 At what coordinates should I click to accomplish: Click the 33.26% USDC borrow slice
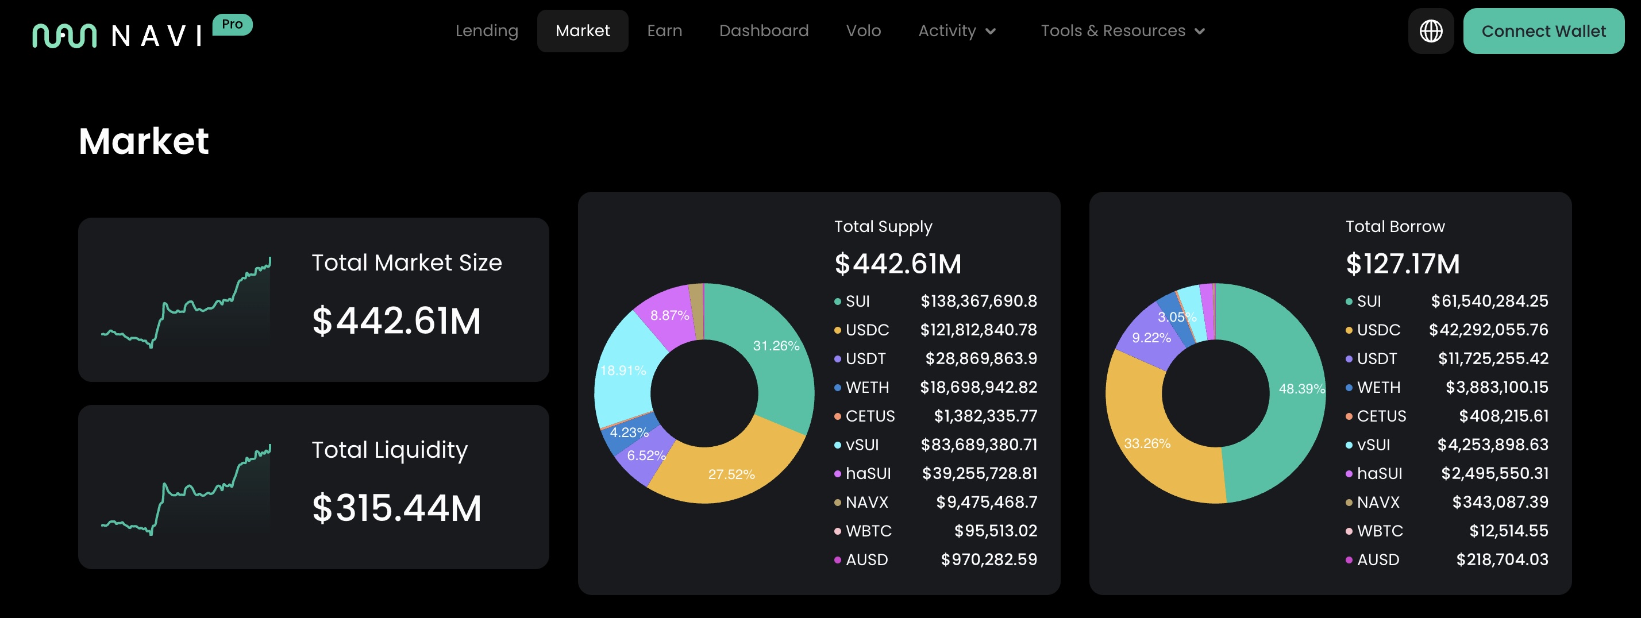[x=1147, y=443]
